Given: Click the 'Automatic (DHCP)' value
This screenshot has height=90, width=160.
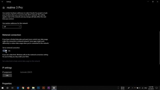Looking at the screenshot, I should click(26, 72).
